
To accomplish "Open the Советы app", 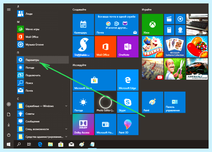I will tap(42, 114).
